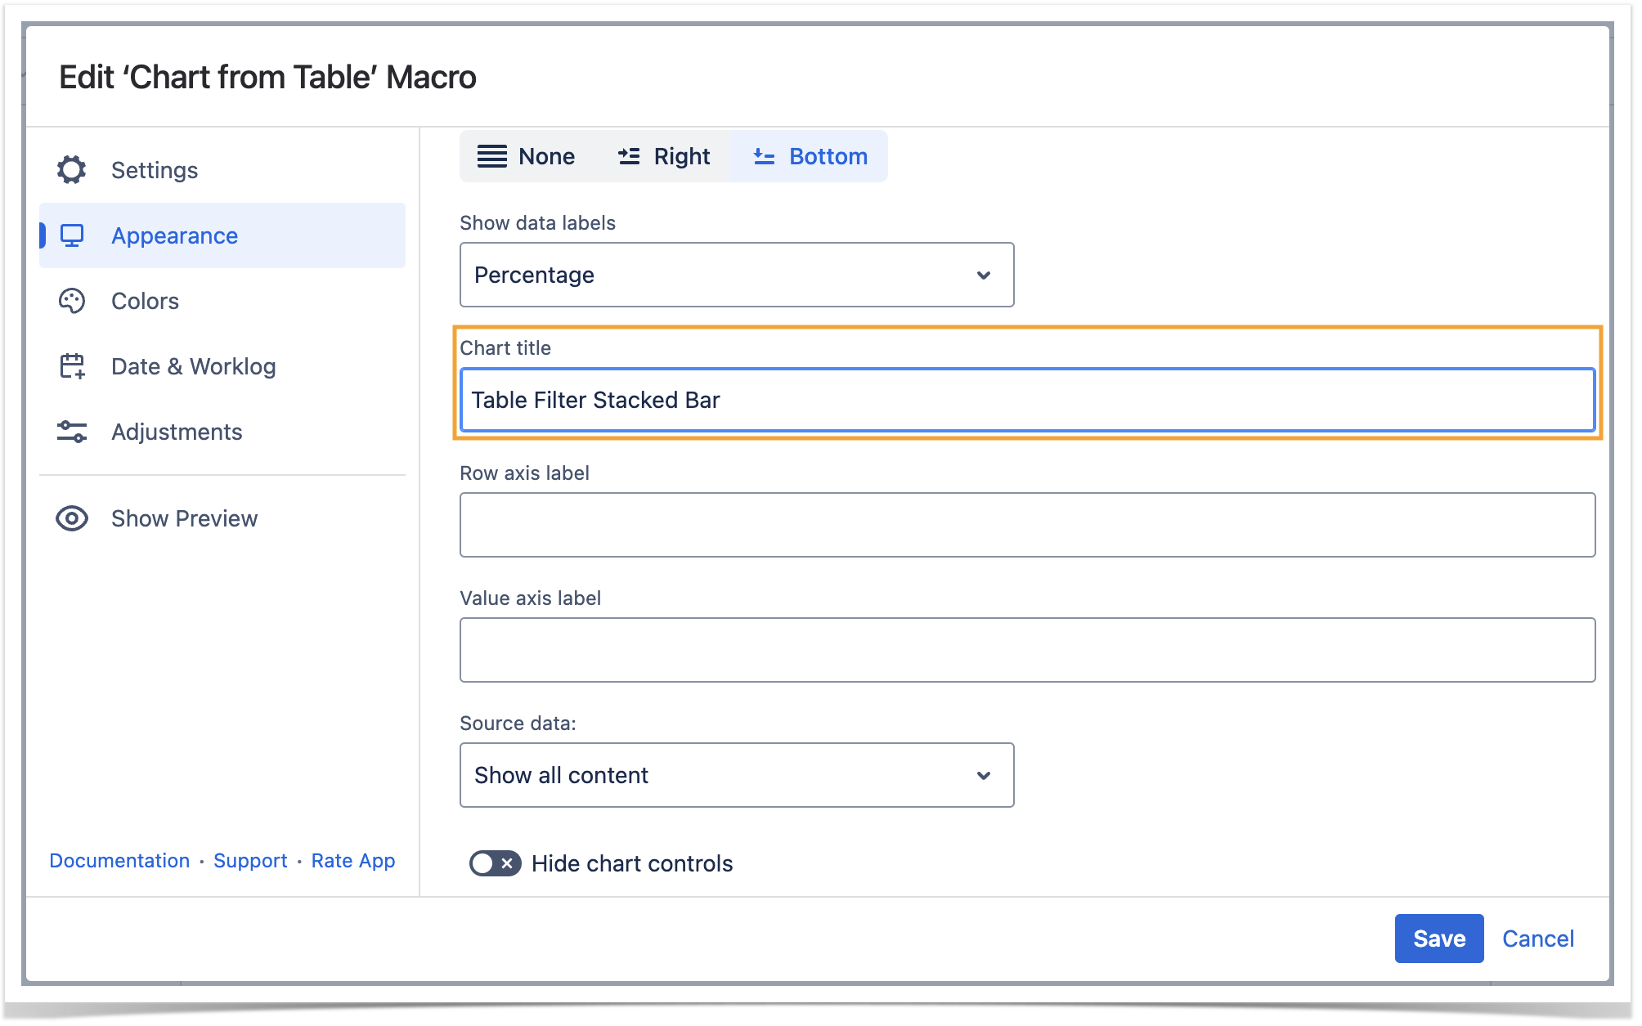Switch to Adjustments section
This screenshot has width=1642, height=1026.
177,432
